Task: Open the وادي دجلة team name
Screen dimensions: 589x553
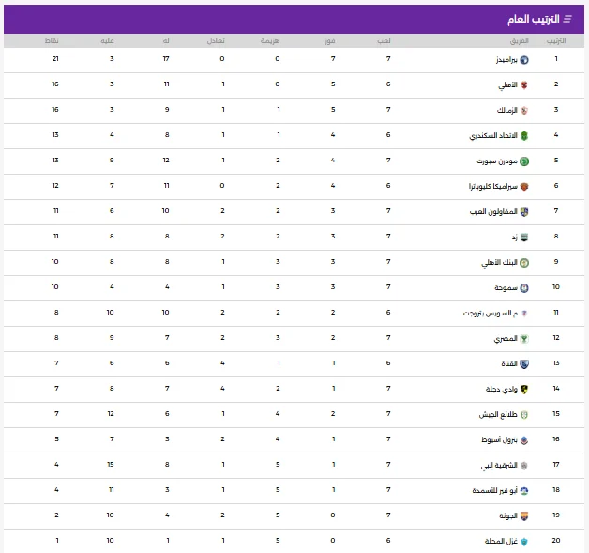Action: point(502,390)
